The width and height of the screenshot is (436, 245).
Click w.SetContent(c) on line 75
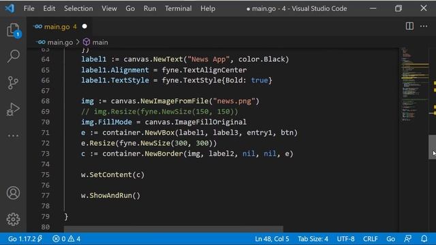[x=112, y=174]
